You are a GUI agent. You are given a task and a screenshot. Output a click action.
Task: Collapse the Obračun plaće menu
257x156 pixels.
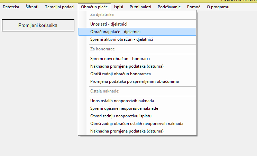point(94,7)
